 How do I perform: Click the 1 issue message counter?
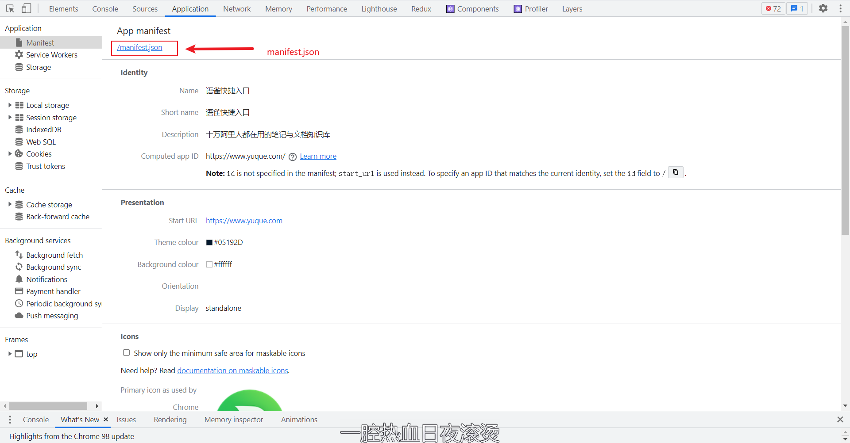(x=797, y=8)
